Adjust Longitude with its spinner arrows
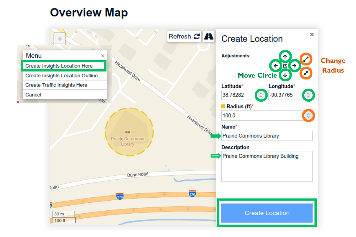 point(309,95)
